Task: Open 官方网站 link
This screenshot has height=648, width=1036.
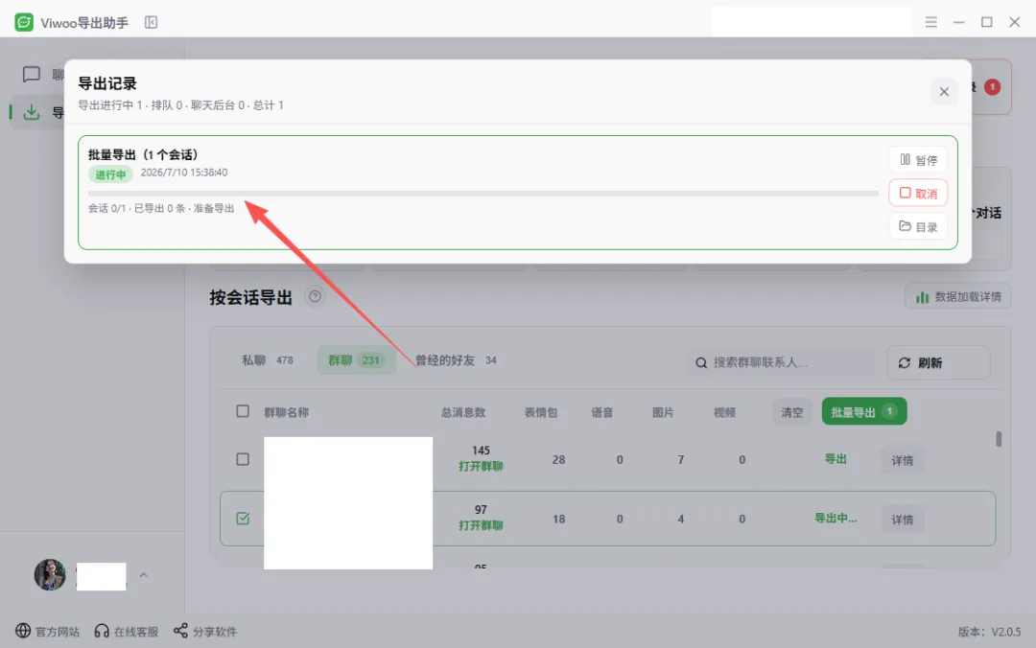Action: click(48, 632)
